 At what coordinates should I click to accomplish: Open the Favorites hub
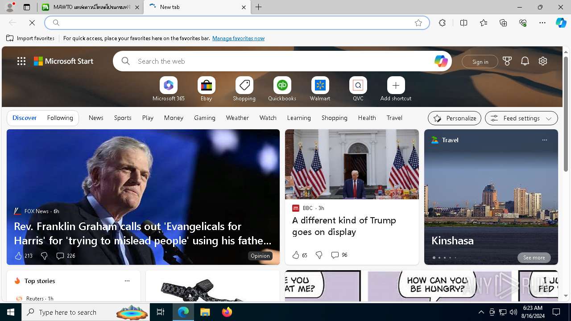[484, 23]
